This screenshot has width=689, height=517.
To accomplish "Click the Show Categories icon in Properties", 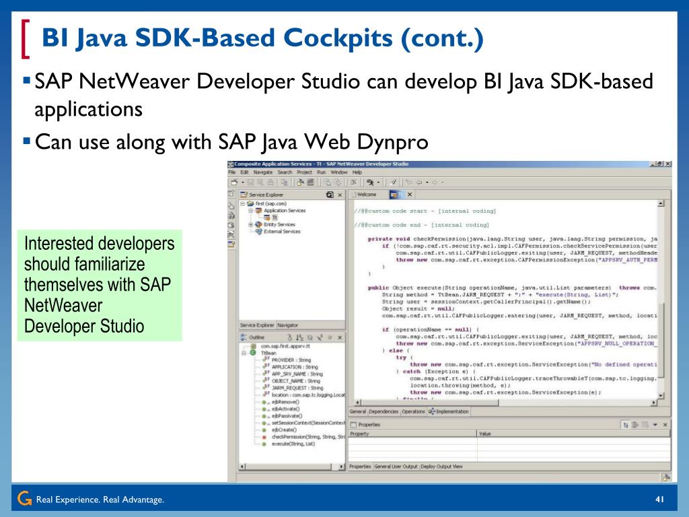I will (x=625, y=425).
